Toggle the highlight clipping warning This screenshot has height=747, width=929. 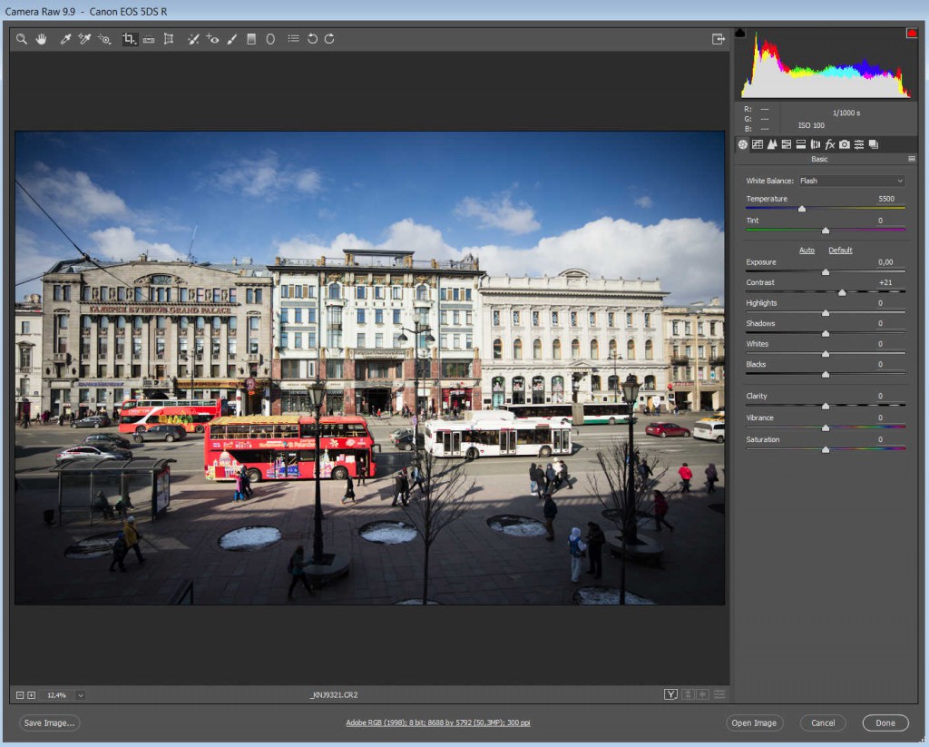[x=911, y=33]
